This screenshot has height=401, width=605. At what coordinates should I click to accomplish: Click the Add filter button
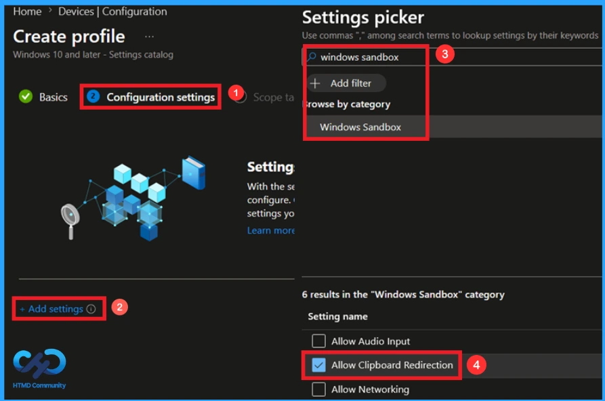tap(346, 83)
